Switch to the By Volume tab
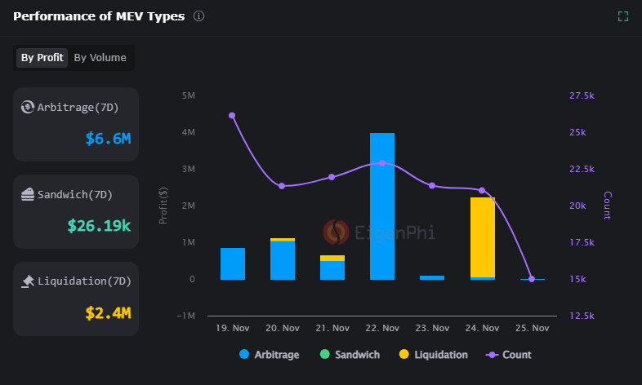This screenshot has width=642, height=385. pyautogui.click(x=100, y=58)
